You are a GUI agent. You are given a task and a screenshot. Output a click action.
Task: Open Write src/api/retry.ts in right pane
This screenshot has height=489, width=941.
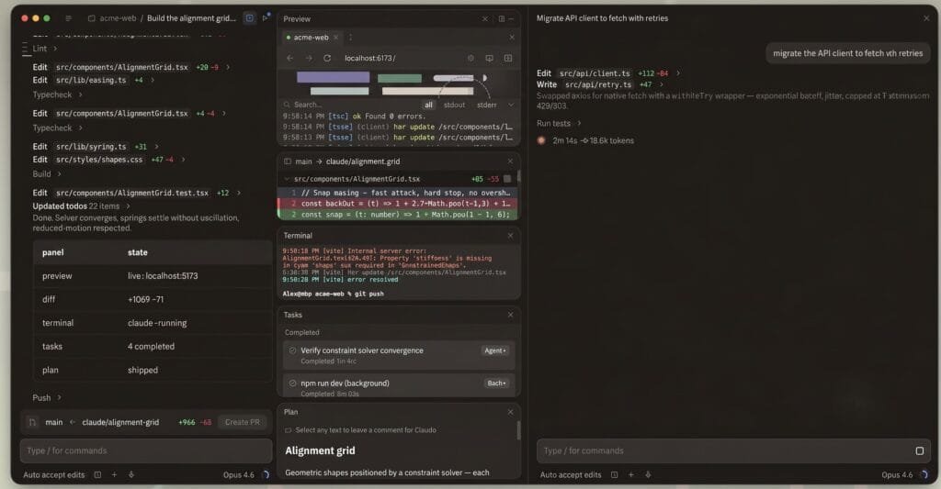pyautogui.click(x=600, y=84)
